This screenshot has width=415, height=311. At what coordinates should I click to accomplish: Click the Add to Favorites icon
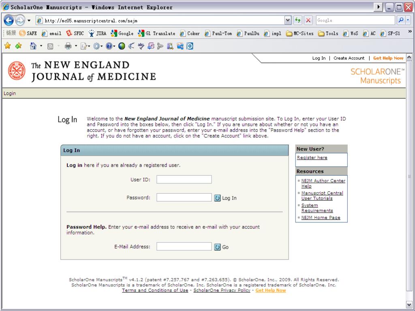point(19,46)
